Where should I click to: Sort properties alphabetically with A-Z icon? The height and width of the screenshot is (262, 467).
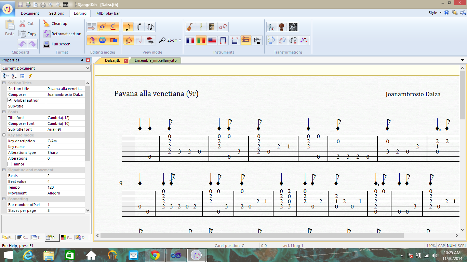[14, 76]
